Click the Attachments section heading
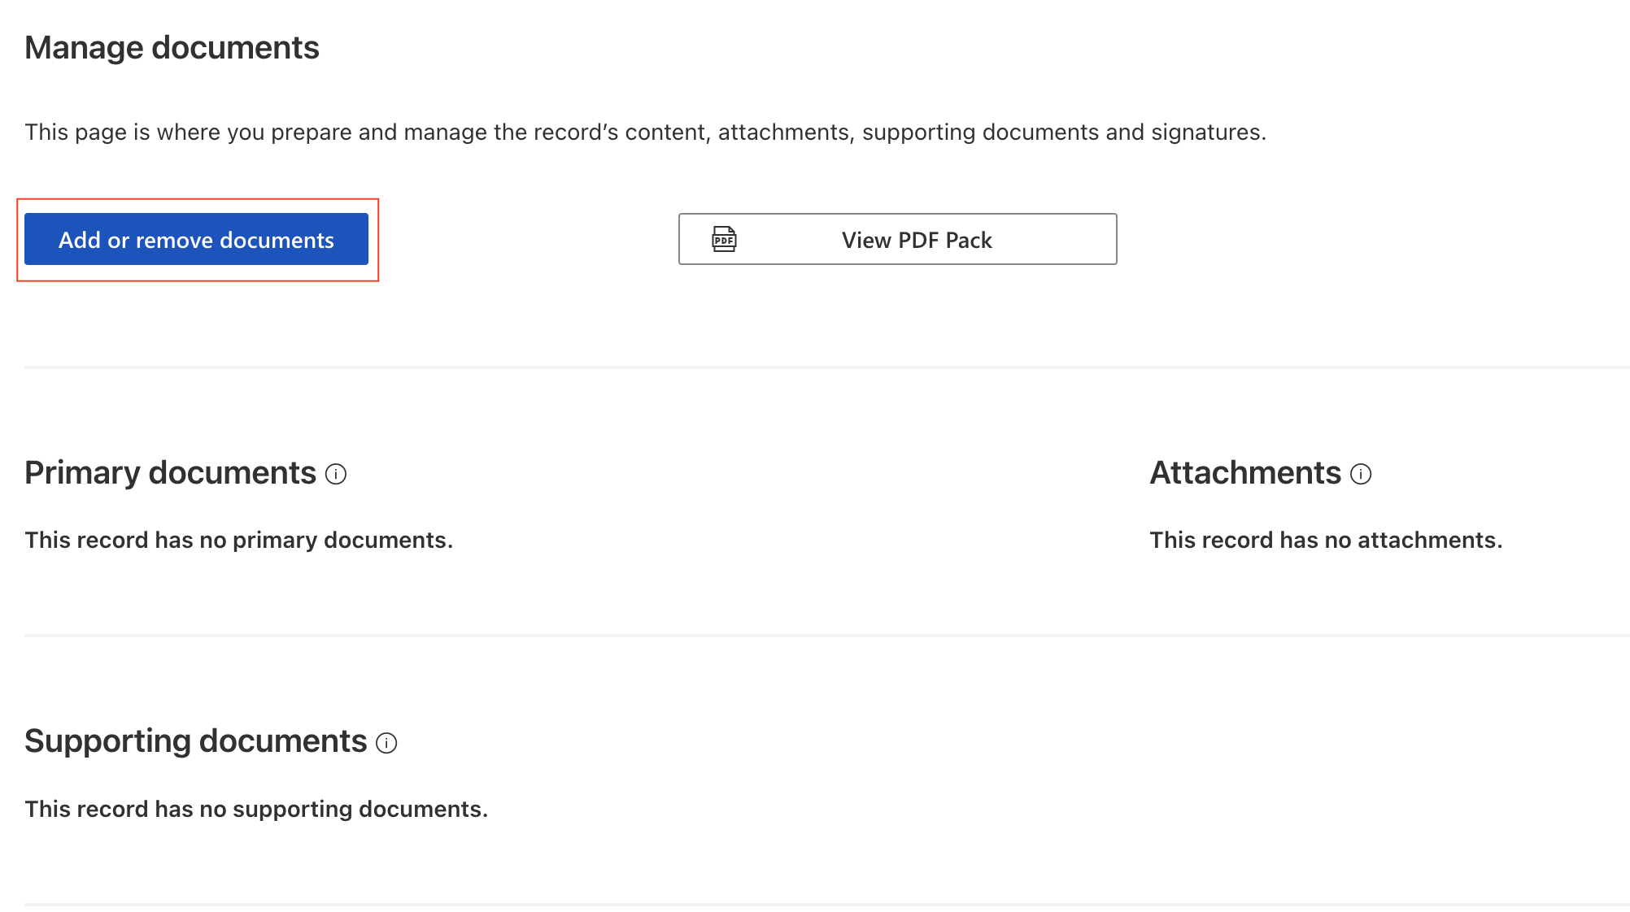The width and height of the screenshot is (1630, 912). click(1244, 473)
